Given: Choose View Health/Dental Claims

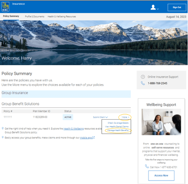Looking at the screenshot, I should pos(117,127).
